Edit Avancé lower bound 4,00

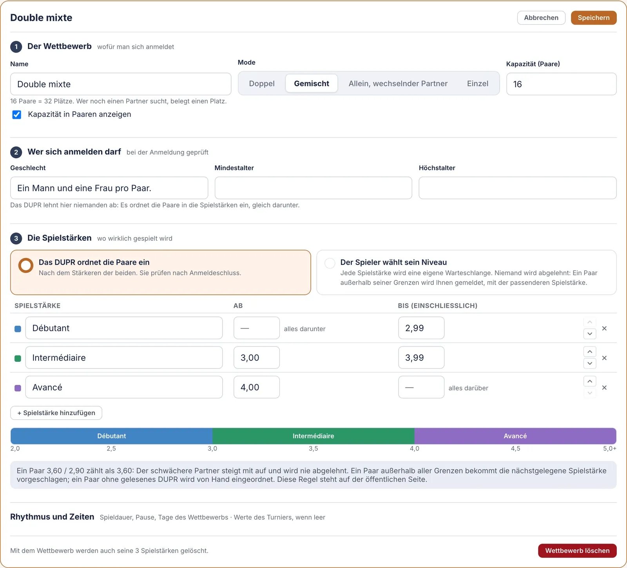point(257,387)
